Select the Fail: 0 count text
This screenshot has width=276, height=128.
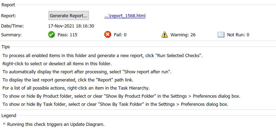(120, 35)
